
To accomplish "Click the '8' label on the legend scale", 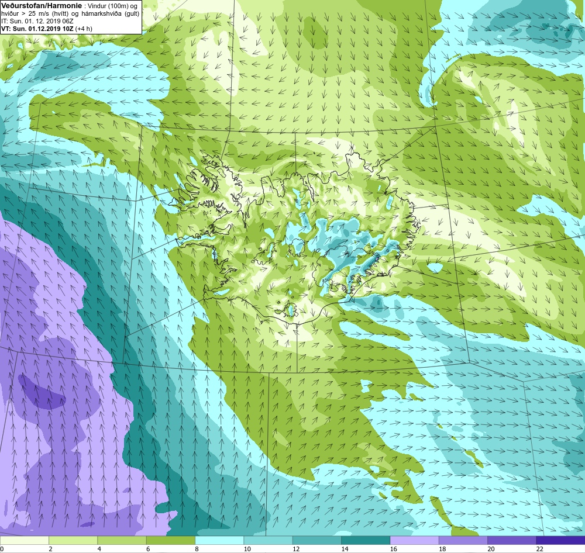I will (197, 548).
